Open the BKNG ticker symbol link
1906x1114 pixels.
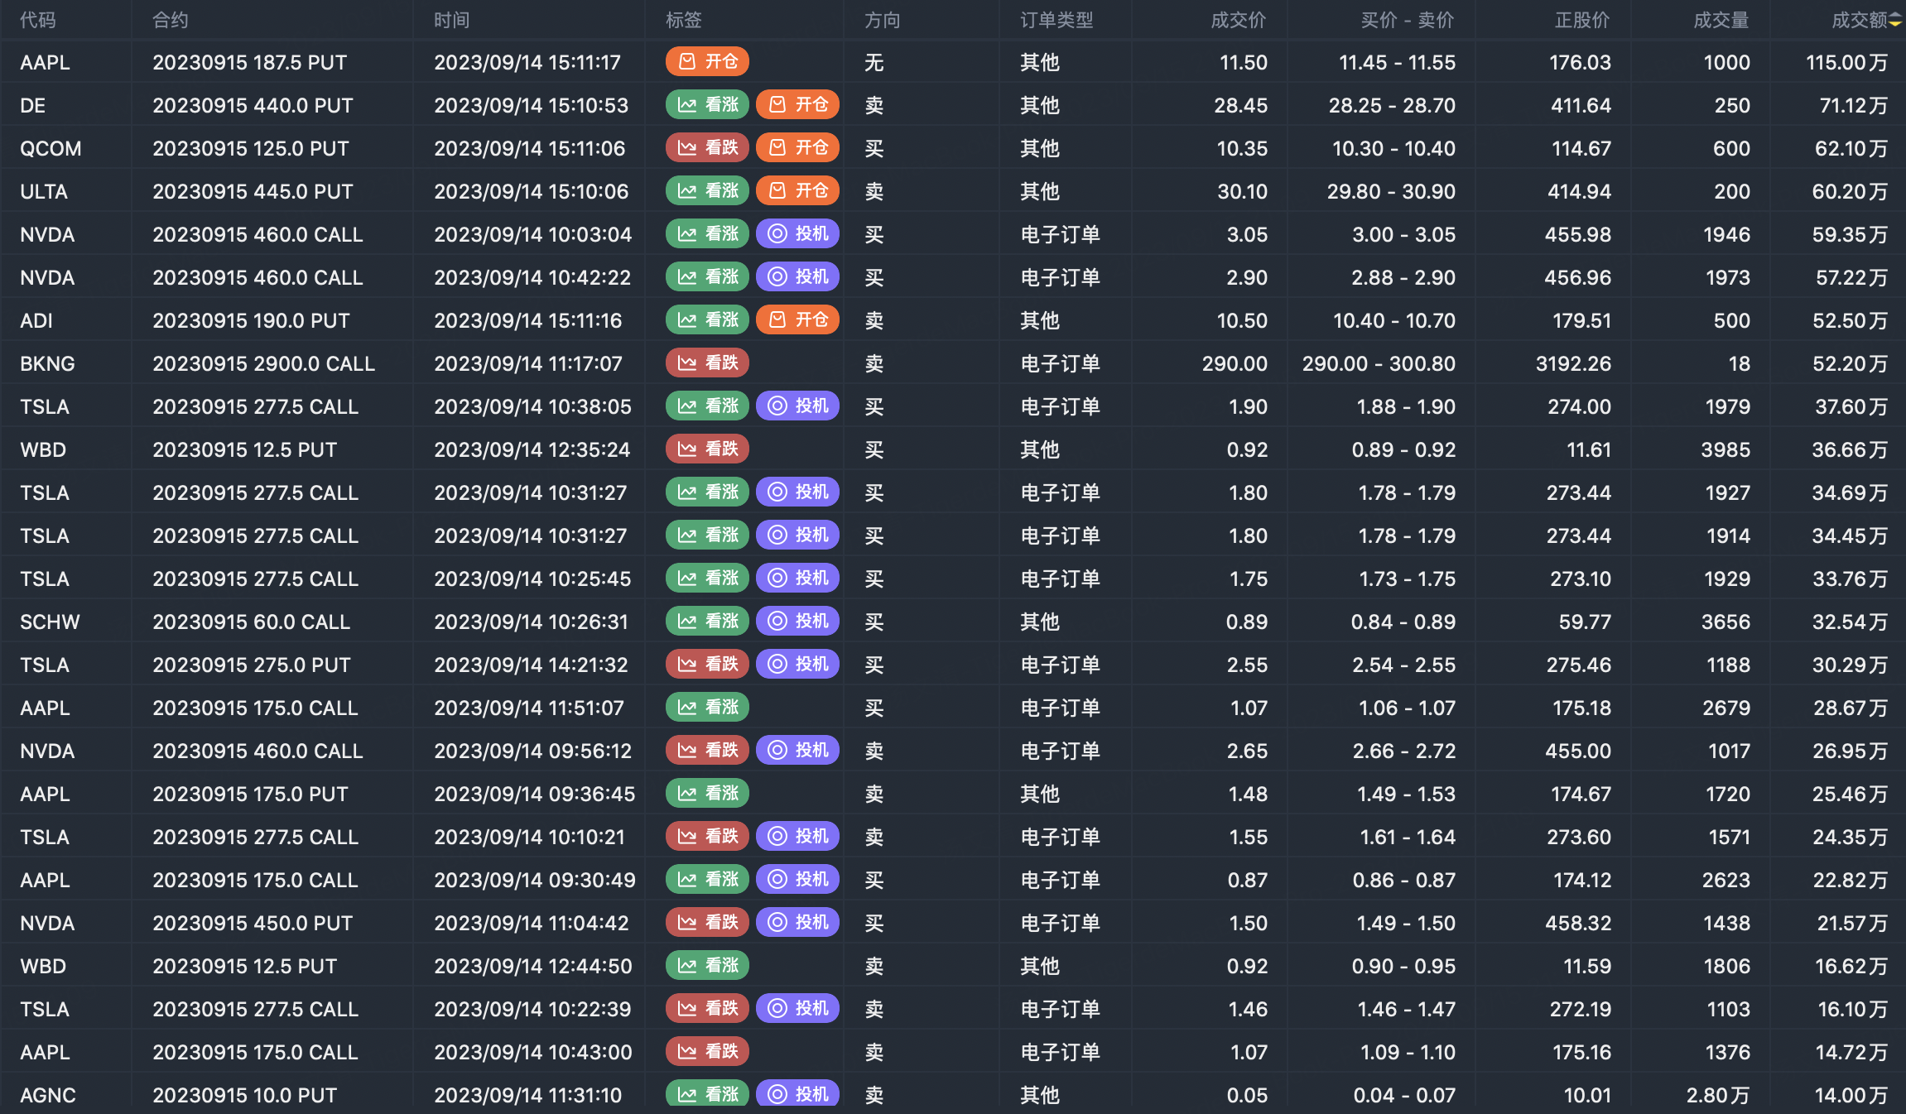[47, 363]
